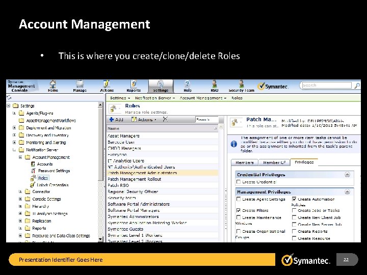Open the RSO user icon

coord(214,84)
